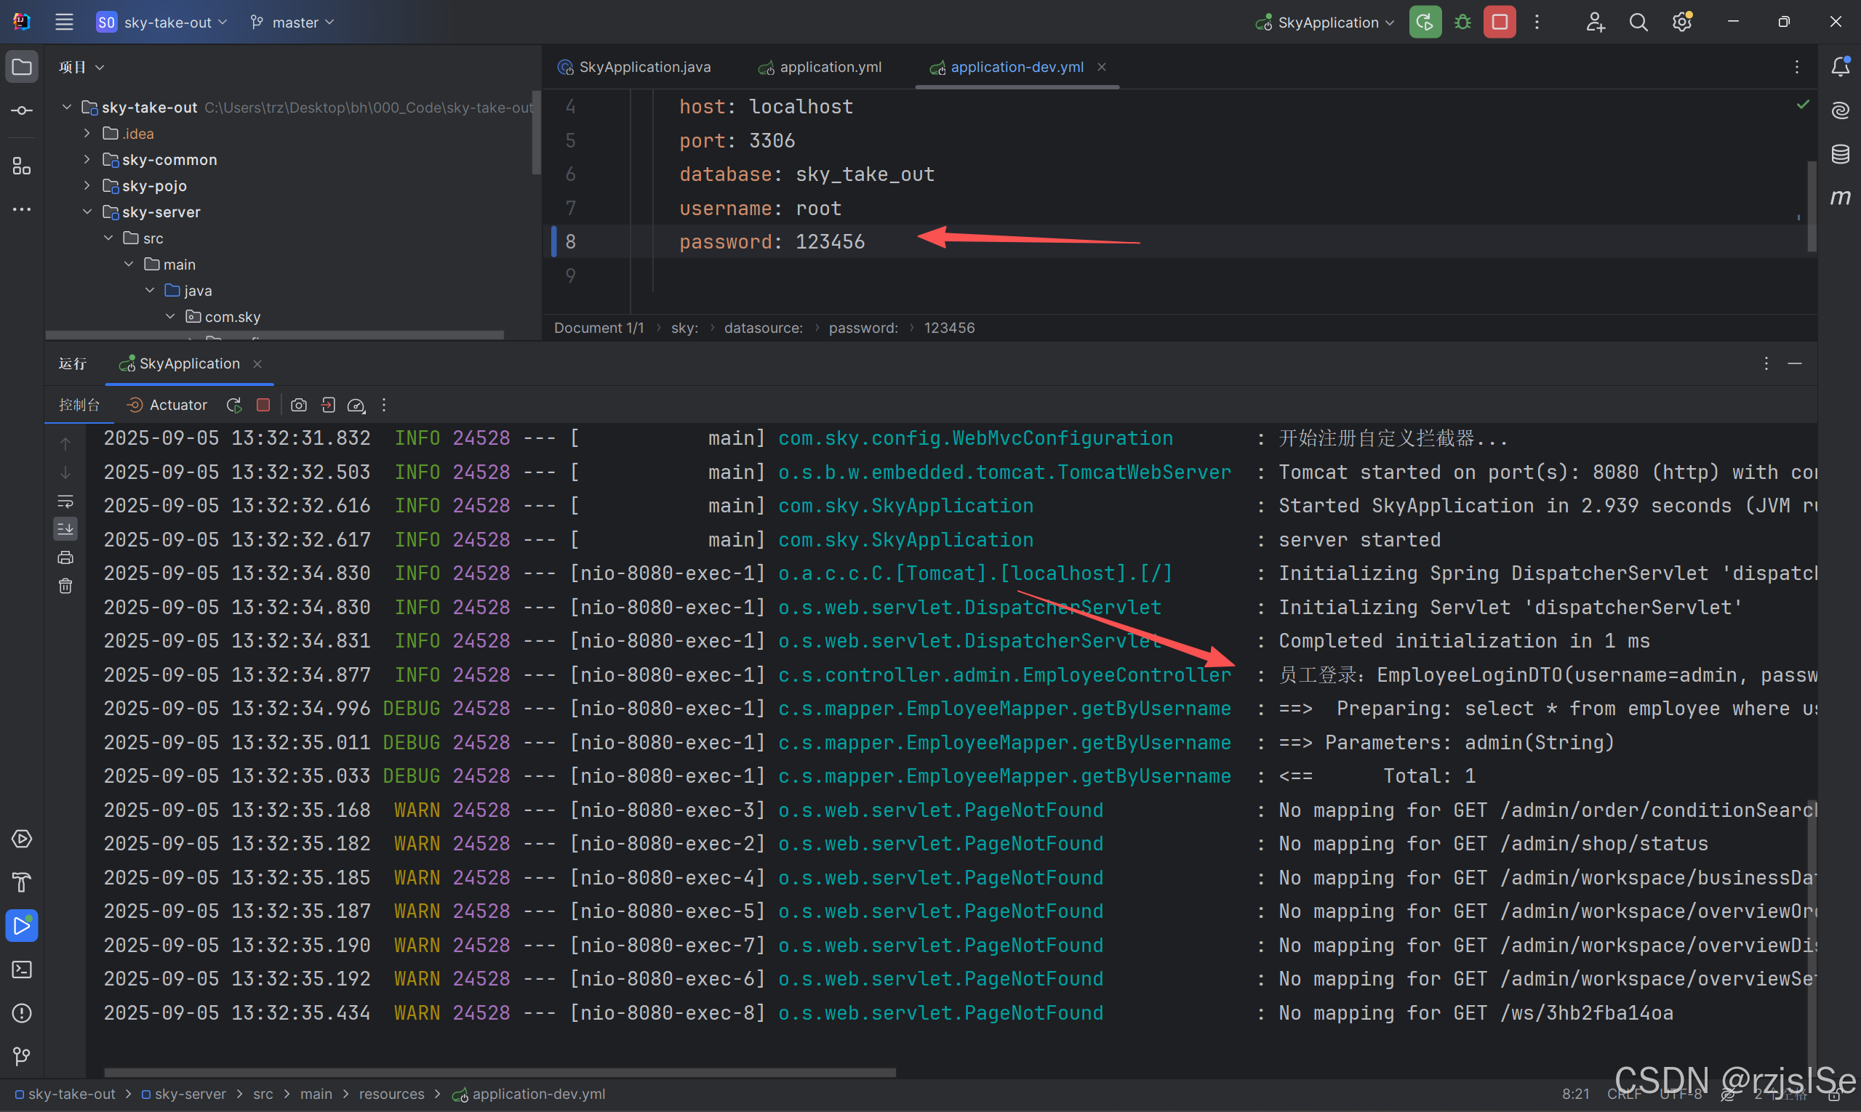Open Problems view via exclamation icon
The width and height of the screenshot is (1861, 1112).
tap(22, 1013)
